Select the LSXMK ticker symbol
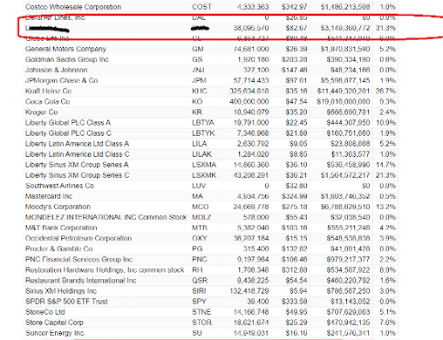 point(204,175)
